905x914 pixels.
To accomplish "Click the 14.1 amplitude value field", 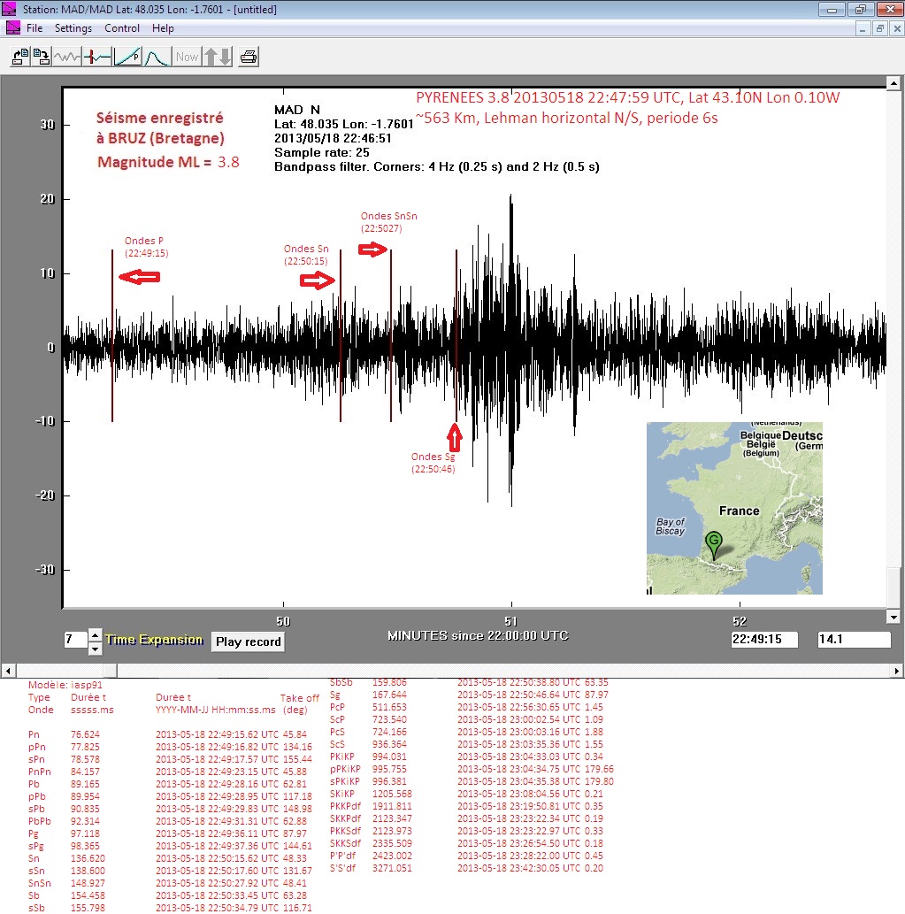I will (853, 640).
